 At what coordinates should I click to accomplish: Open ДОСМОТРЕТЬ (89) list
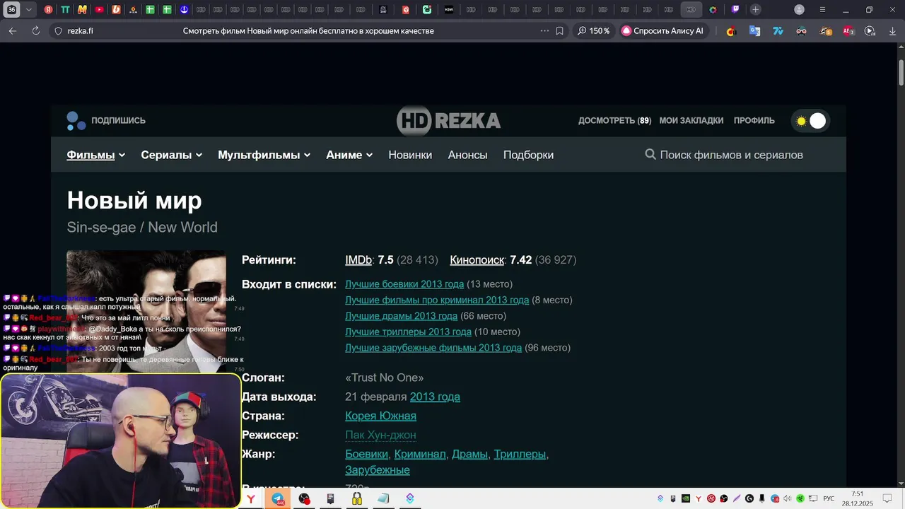tap(614, 121)
